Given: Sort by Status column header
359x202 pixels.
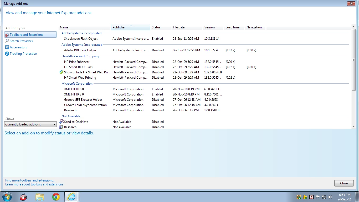Looking at the screenshot, I should coord(161,27).
